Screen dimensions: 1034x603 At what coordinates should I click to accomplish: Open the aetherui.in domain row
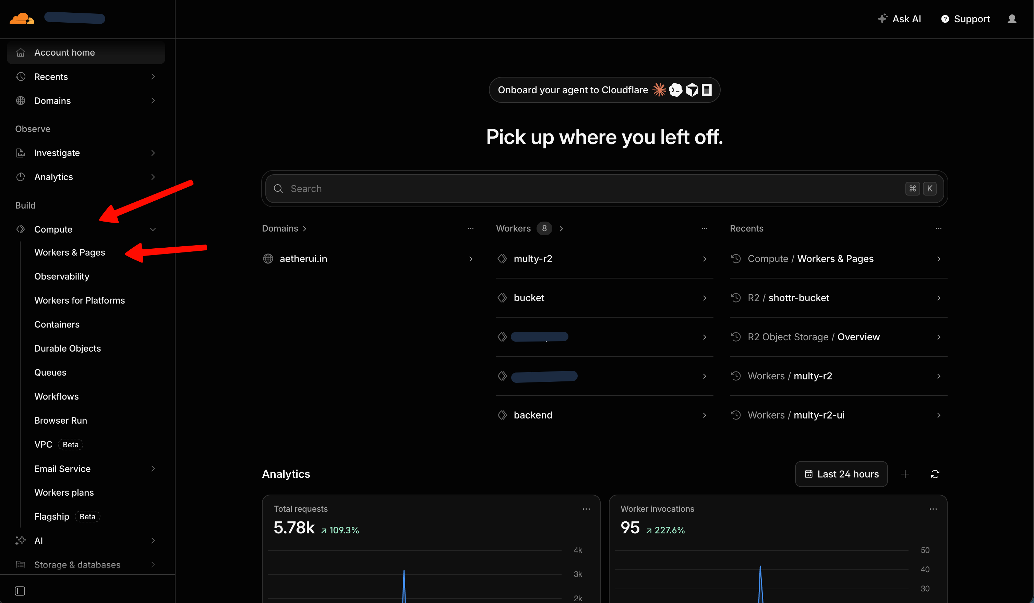pyautogui.click(x=369, y=259)
